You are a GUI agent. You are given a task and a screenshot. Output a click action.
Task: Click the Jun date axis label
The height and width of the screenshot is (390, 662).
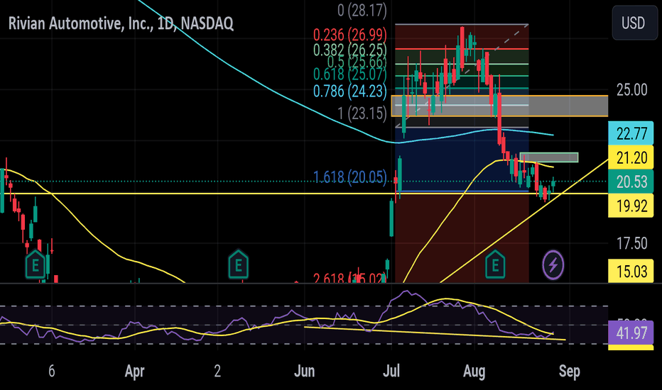[305, 371]
